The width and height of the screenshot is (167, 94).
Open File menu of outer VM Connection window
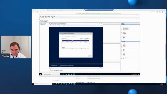40,16
